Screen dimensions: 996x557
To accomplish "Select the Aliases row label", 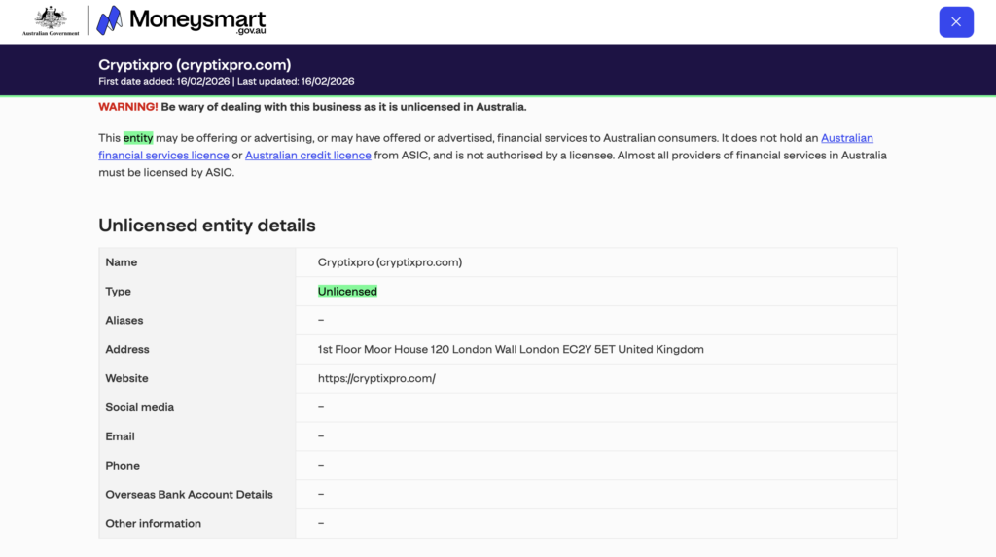I will tap(124, 320).
